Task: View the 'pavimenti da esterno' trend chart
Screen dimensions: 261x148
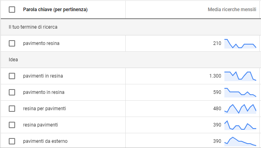Action: [x=240, y=142]
